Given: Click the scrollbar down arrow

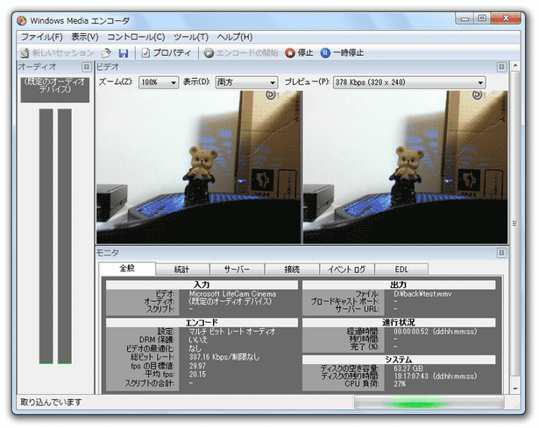Looking at the screenshot, I should [515, 389].
